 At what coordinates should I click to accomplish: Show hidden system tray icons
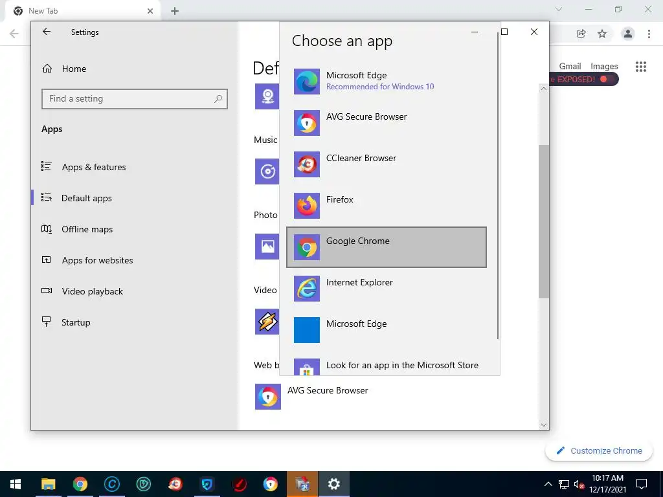tap(548, 484)
